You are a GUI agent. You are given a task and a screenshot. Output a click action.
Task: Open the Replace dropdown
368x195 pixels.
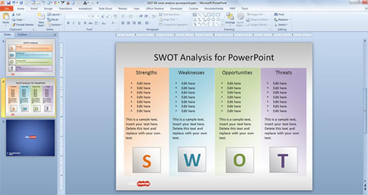pyautogui.click(x=282, y=20)
